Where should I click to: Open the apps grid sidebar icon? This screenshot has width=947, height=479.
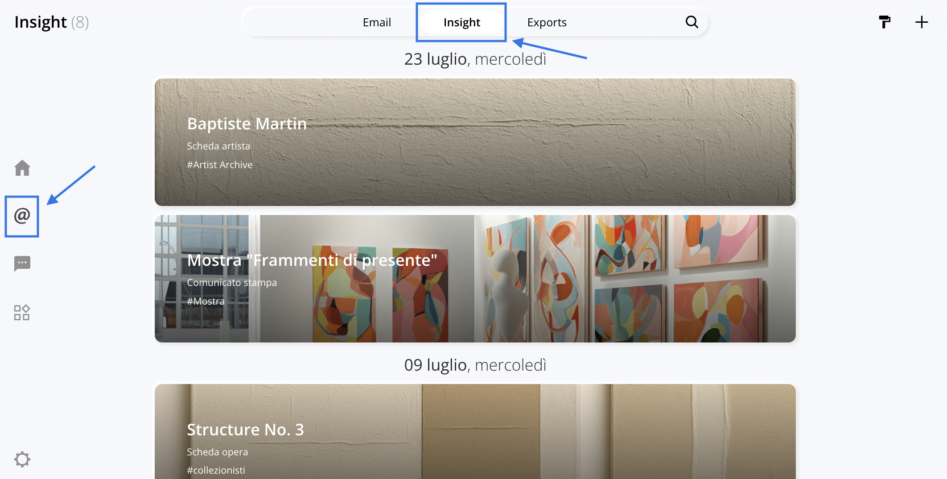pyautogui.click(x=22, y=313)
